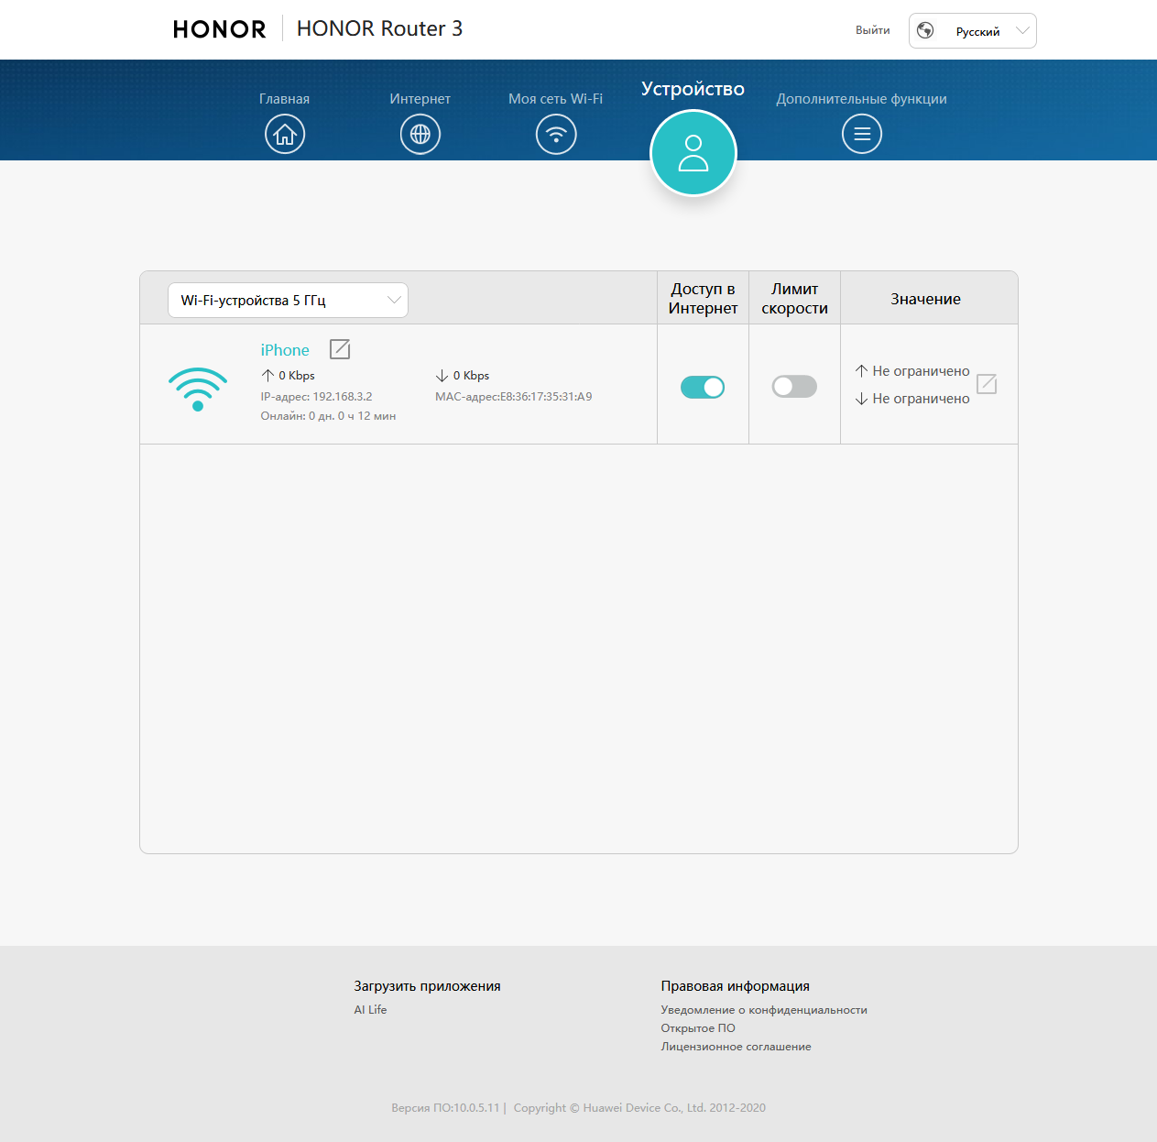Screen dimensions: 1157x1142
Task: Go to the Главная tab label
Action: point(285,99)
